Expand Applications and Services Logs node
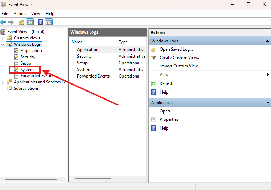 tap(2, 82)
